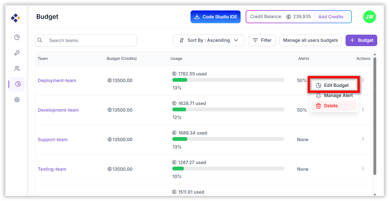Open the Deployment-team link

[x=57, y=81]
